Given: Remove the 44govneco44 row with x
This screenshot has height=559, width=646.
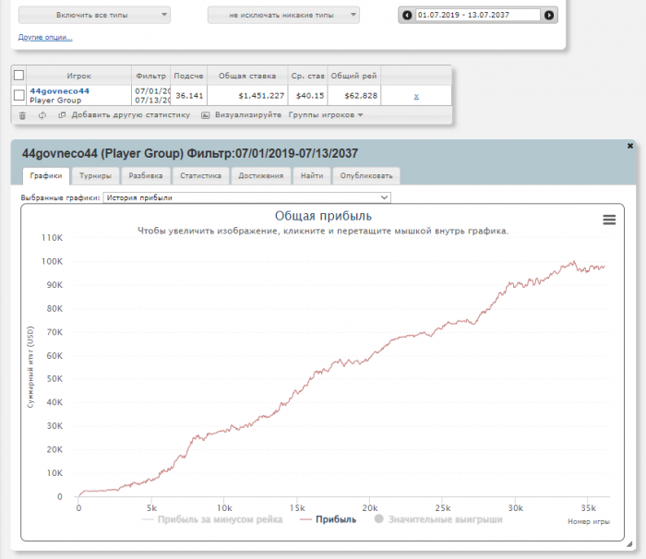Looking at the screenshot, I should (x=416, y=96).
